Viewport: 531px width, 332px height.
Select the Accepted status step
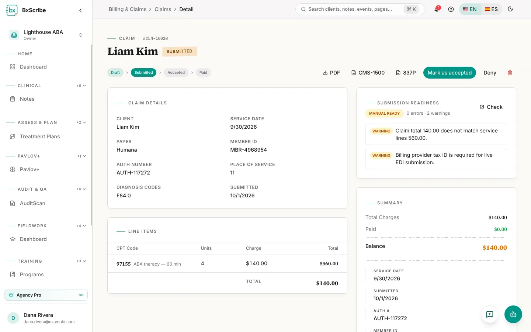(176, 73)
